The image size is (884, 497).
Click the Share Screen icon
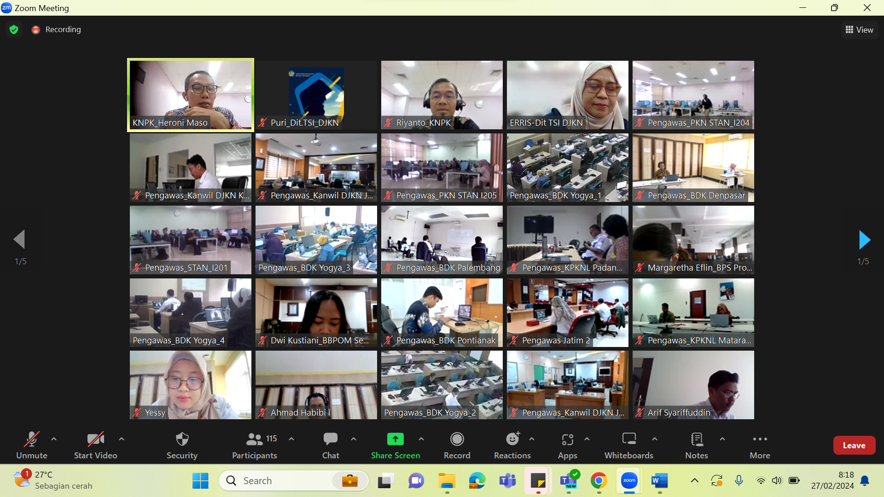tap(395, 439)
